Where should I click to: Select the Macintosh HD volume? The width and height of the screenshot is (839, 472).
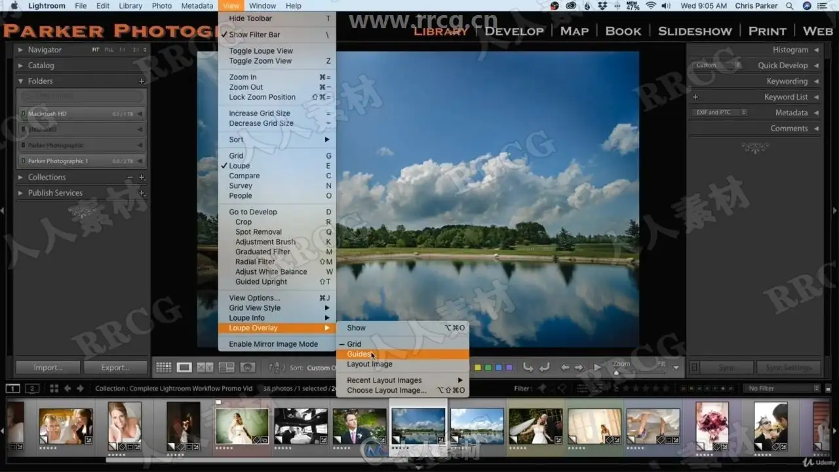(x=81, y=113)
